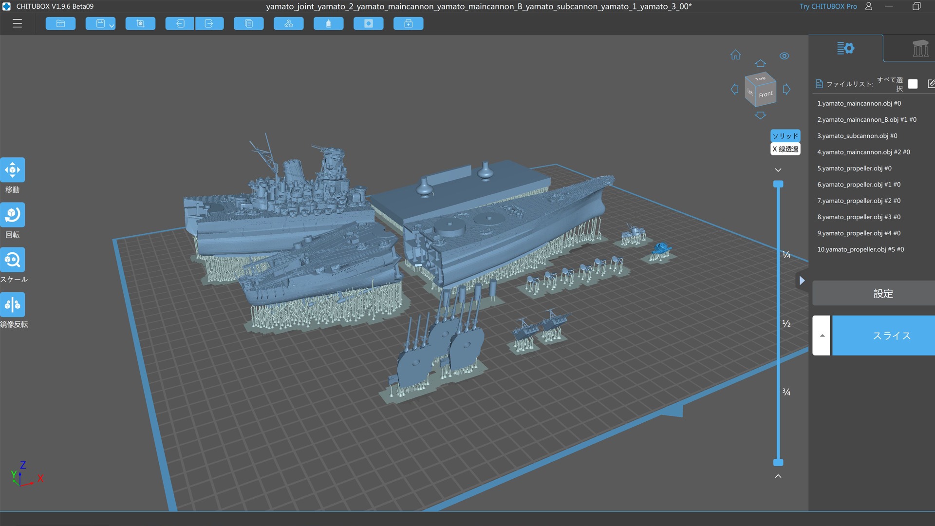Open the auto layout cubes icon

pyautogui.click(x=288, y=23)
